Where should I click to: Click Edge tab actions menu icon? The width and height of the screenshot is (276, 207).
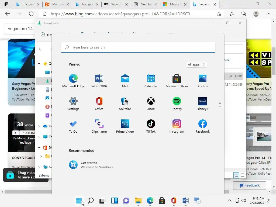6,4
